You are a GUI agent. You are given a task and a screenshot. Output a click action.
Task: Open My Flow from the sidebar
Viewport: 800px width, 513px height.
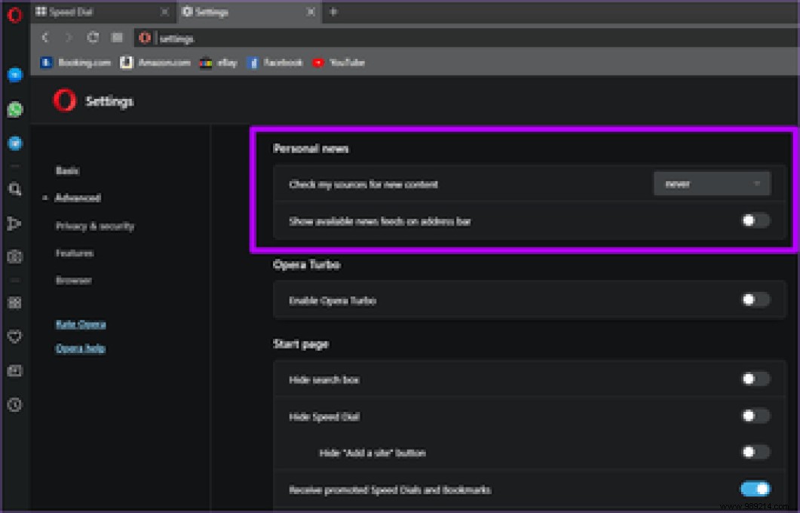click(x=14, y=223)
